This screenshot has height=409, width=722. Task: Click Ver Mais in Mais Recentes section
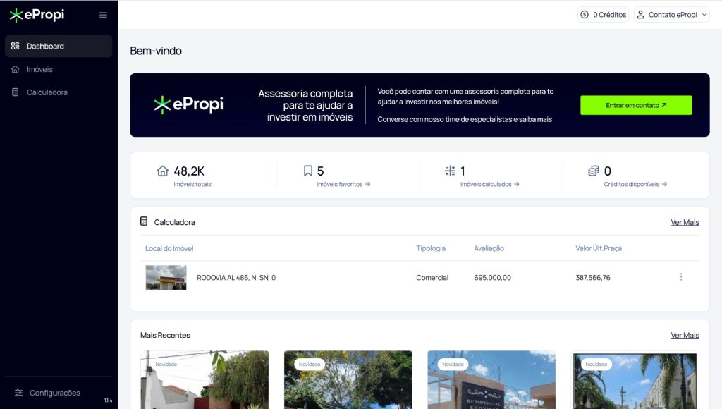click(685, 335)
